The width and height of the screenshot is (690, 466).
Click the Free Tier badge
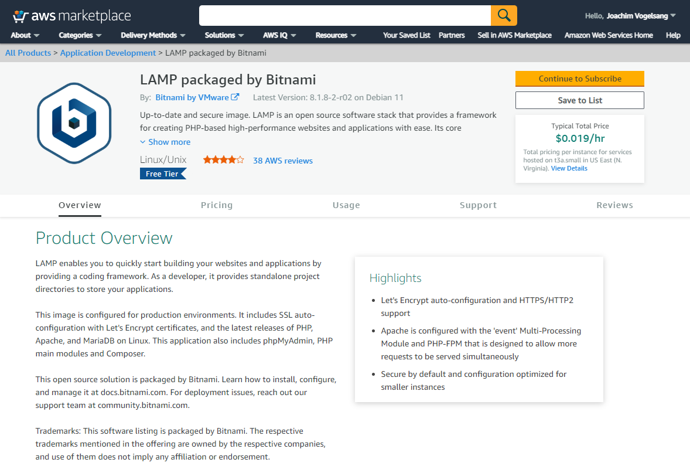click(162, 174)
